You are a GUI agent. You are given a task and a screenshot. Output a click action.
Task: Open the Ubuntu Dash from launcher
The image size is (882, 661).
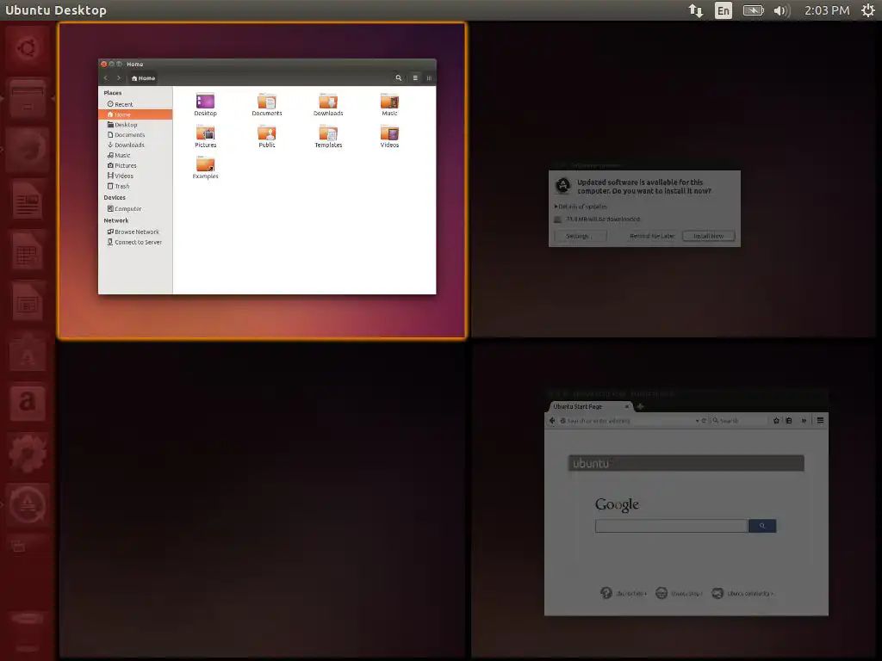click(x=27, y=49)
